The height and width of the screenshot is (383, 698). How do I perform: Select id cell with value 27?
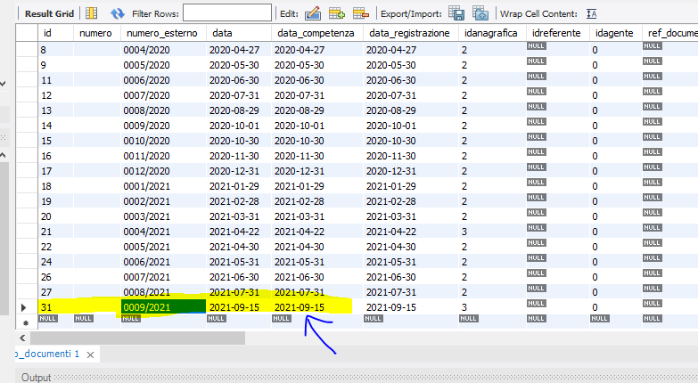click(x=55, y=292)
